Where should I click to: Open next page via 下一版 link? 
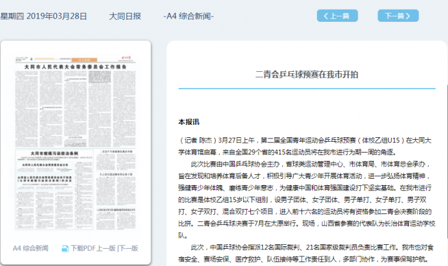coord(129,248)
